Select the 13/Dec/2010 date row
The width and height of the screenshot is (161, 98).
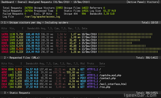coord(81,49)
